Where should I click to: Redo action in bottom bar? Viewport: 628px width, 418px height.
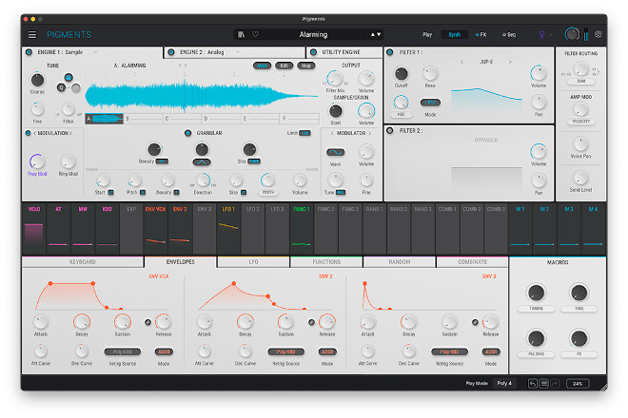click(x=555, y=384)
